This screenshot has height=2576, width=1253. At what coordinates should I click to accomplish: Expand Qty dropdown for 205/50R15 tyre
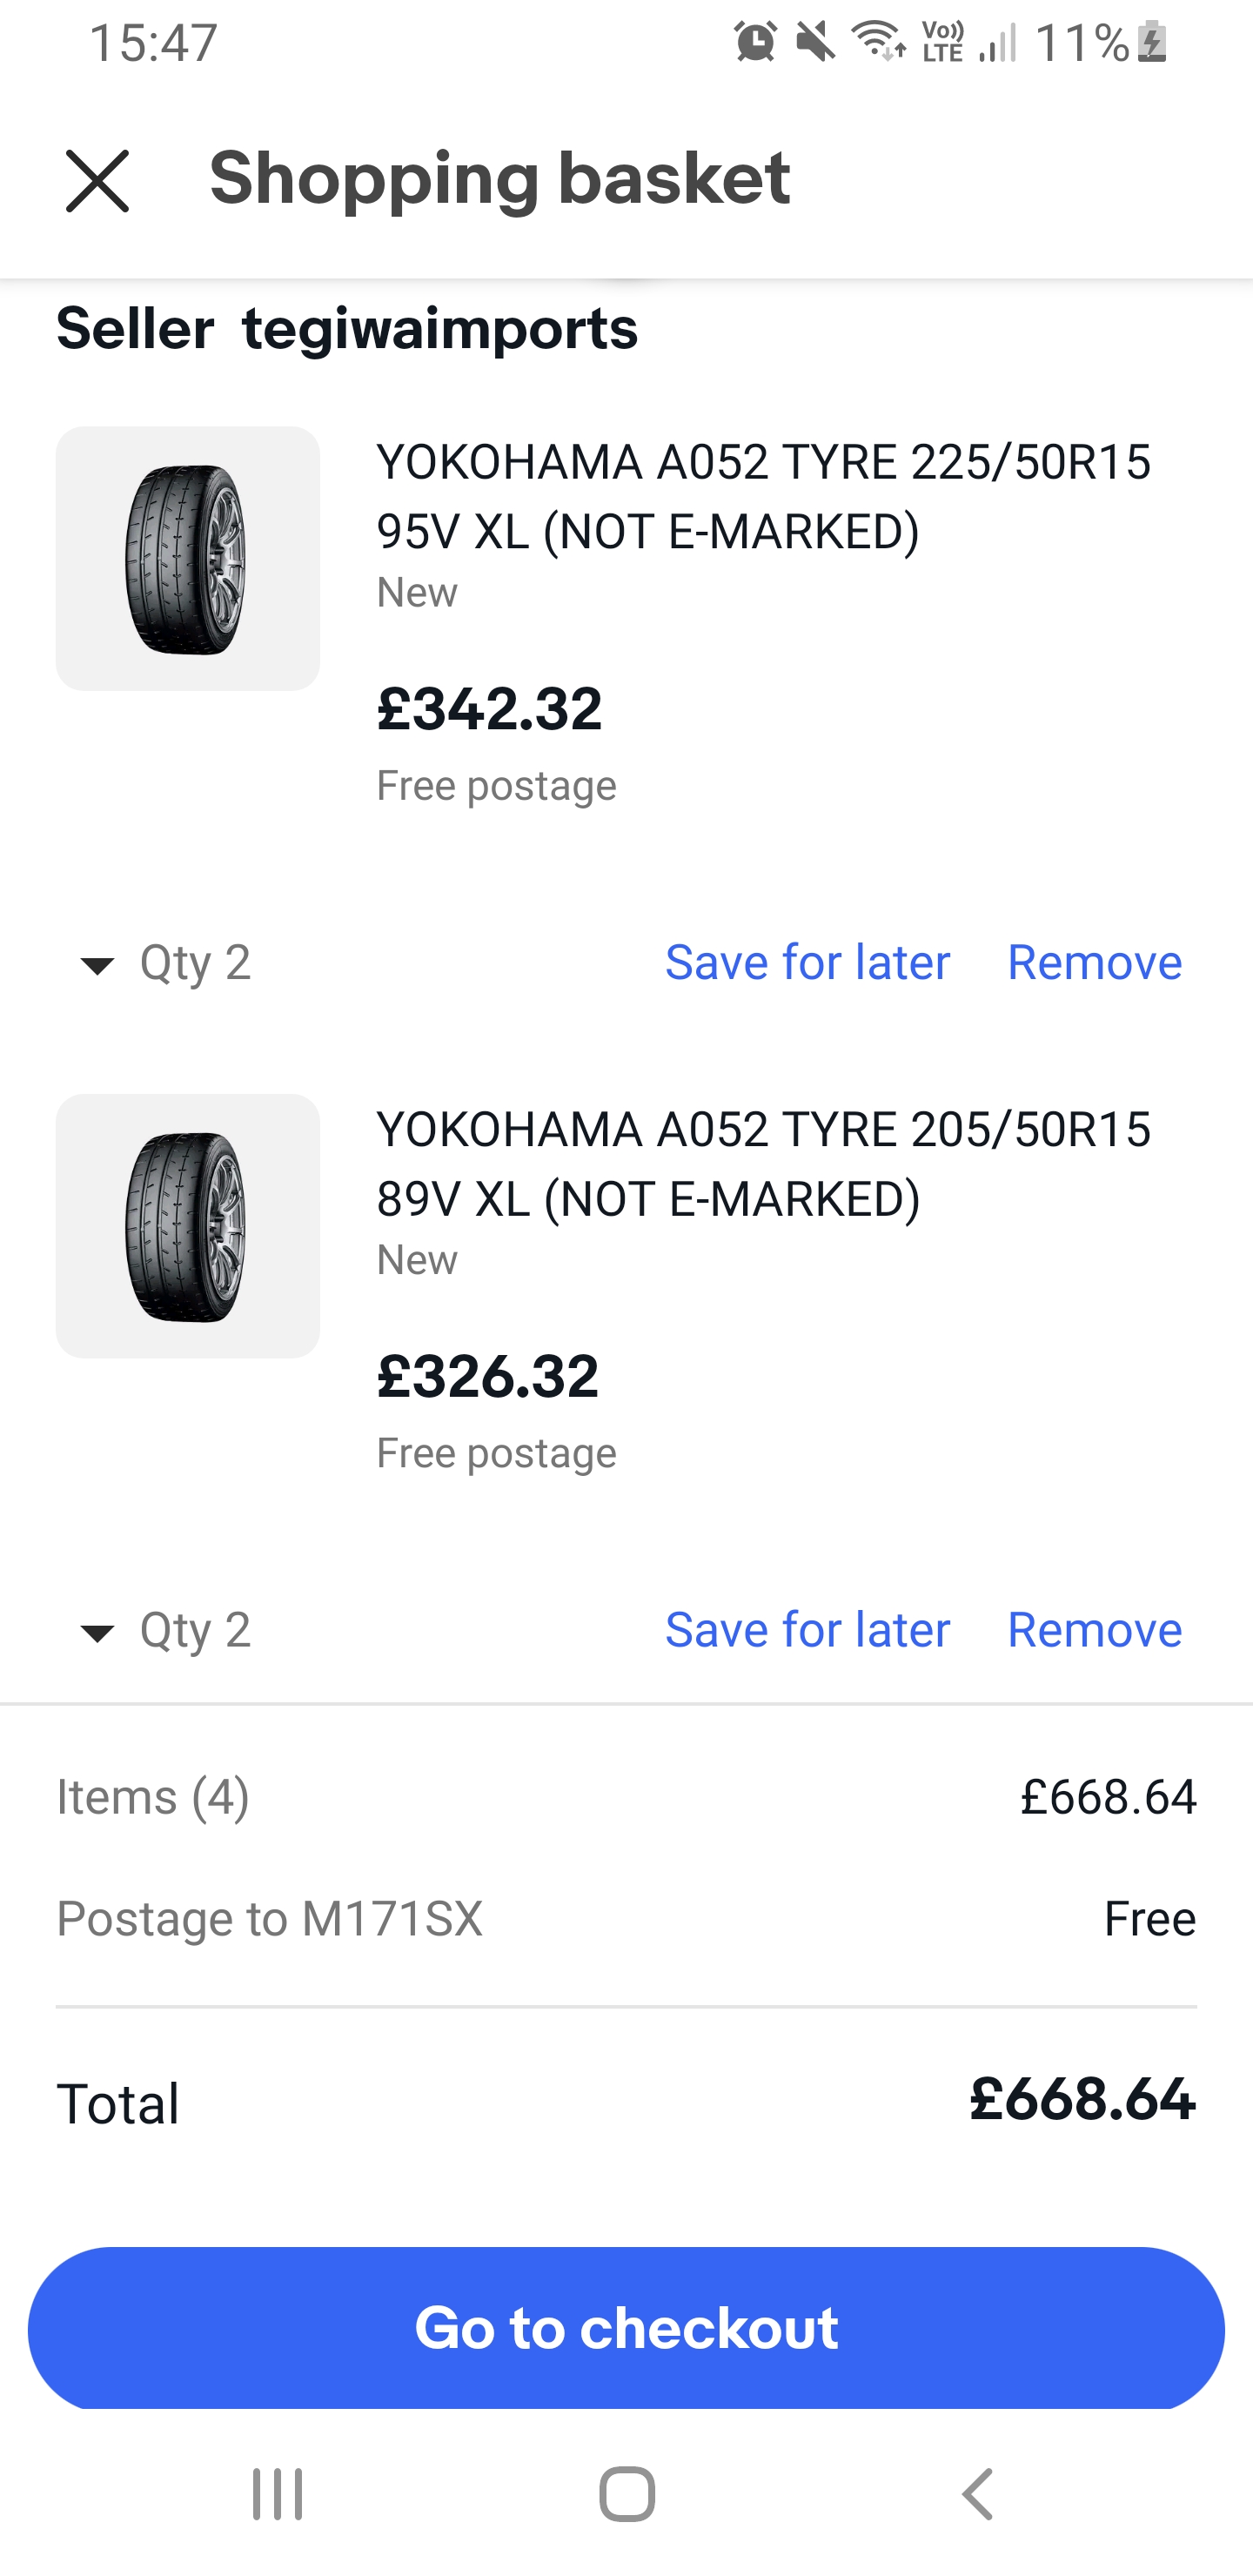coord(165,1630)
